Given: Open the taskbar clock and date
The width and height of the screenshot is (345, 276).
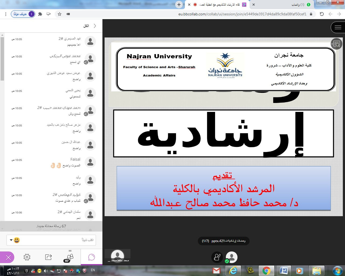Looking at the screenshot, I should pyautogui.click(x=13, y=271).
